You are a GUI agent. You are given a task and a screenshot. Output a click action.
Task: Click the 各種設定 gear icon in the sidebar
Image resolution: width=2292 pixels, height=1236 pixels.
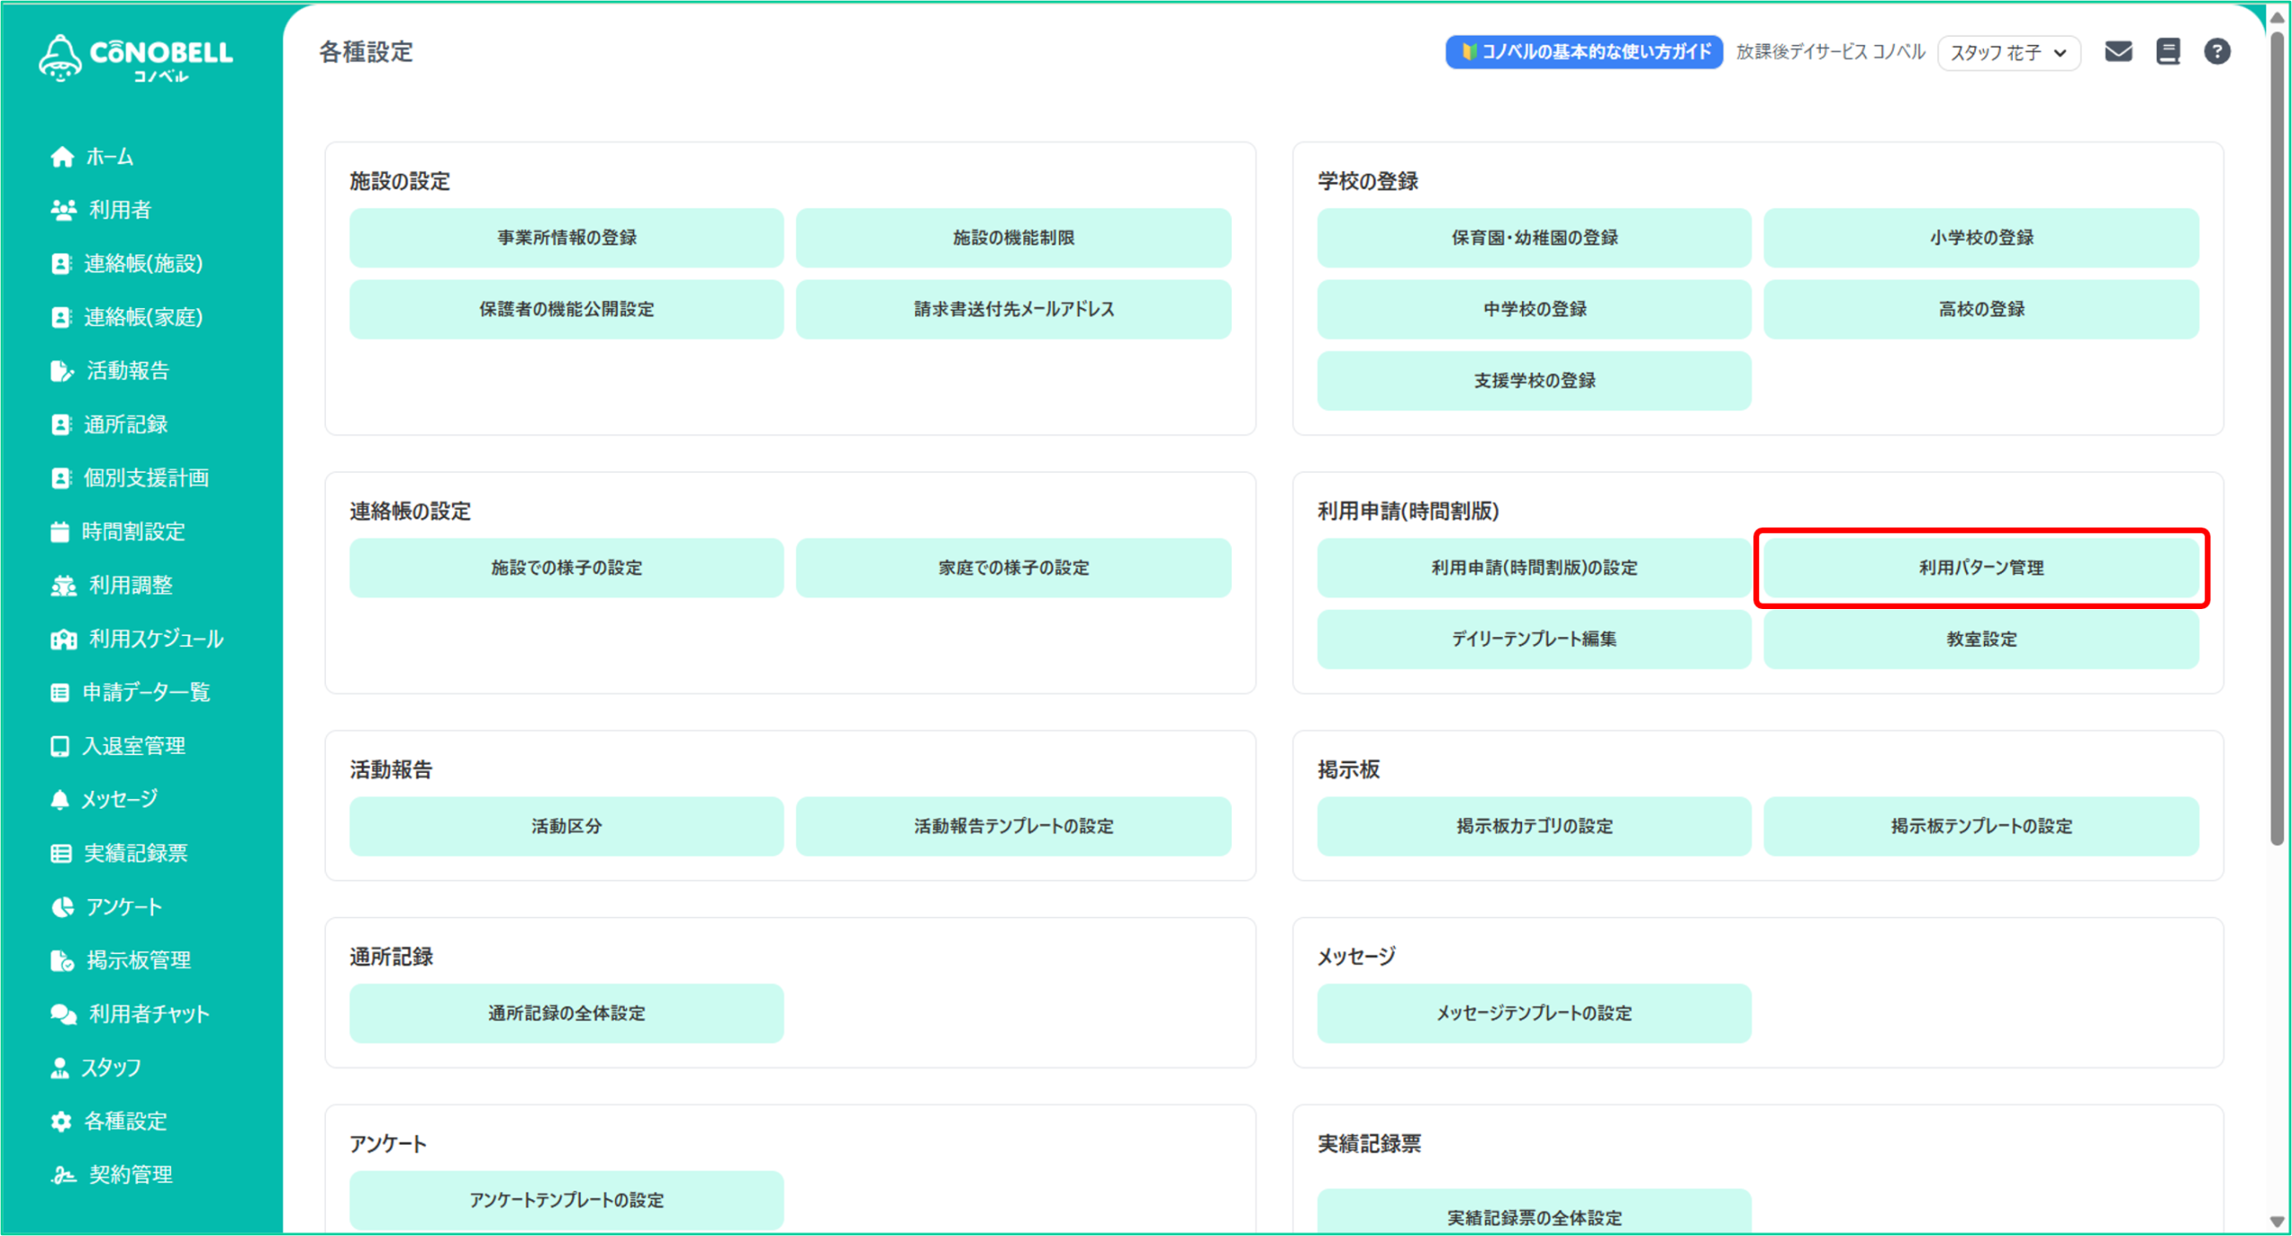coord(61,1121)
